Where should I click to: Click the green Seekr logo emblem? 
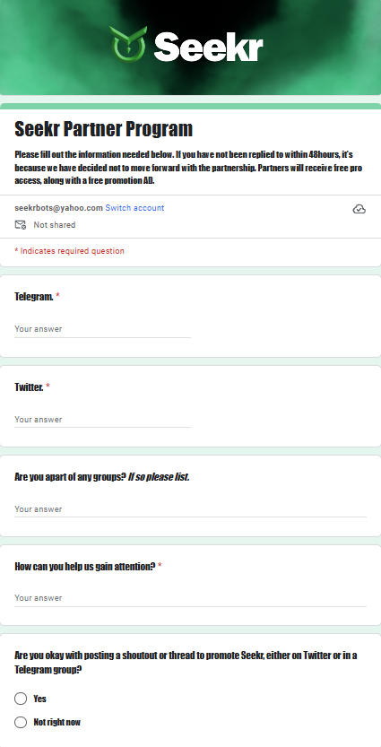128,44
